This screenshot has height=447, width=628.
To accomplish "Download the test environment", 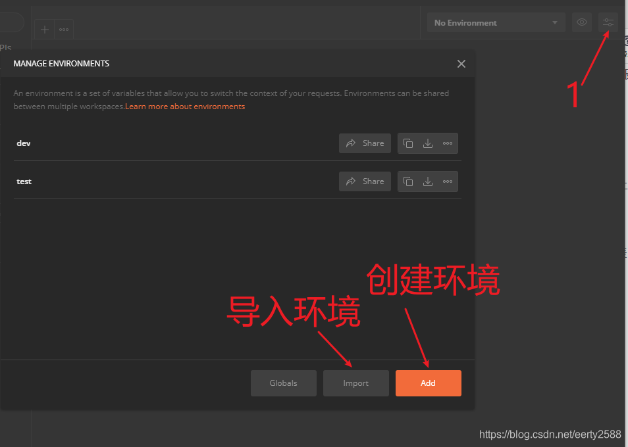I will [x=427, y=181].
